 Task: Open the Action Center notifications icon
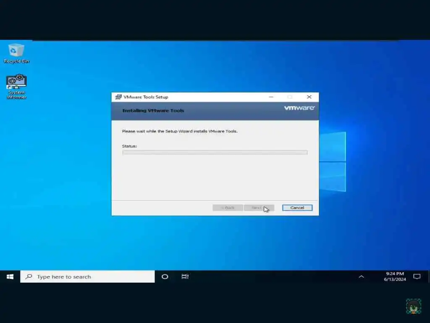pos(417,277)
